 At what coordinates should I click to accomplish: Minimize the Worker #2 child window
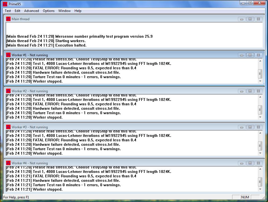tap(242, 91)
